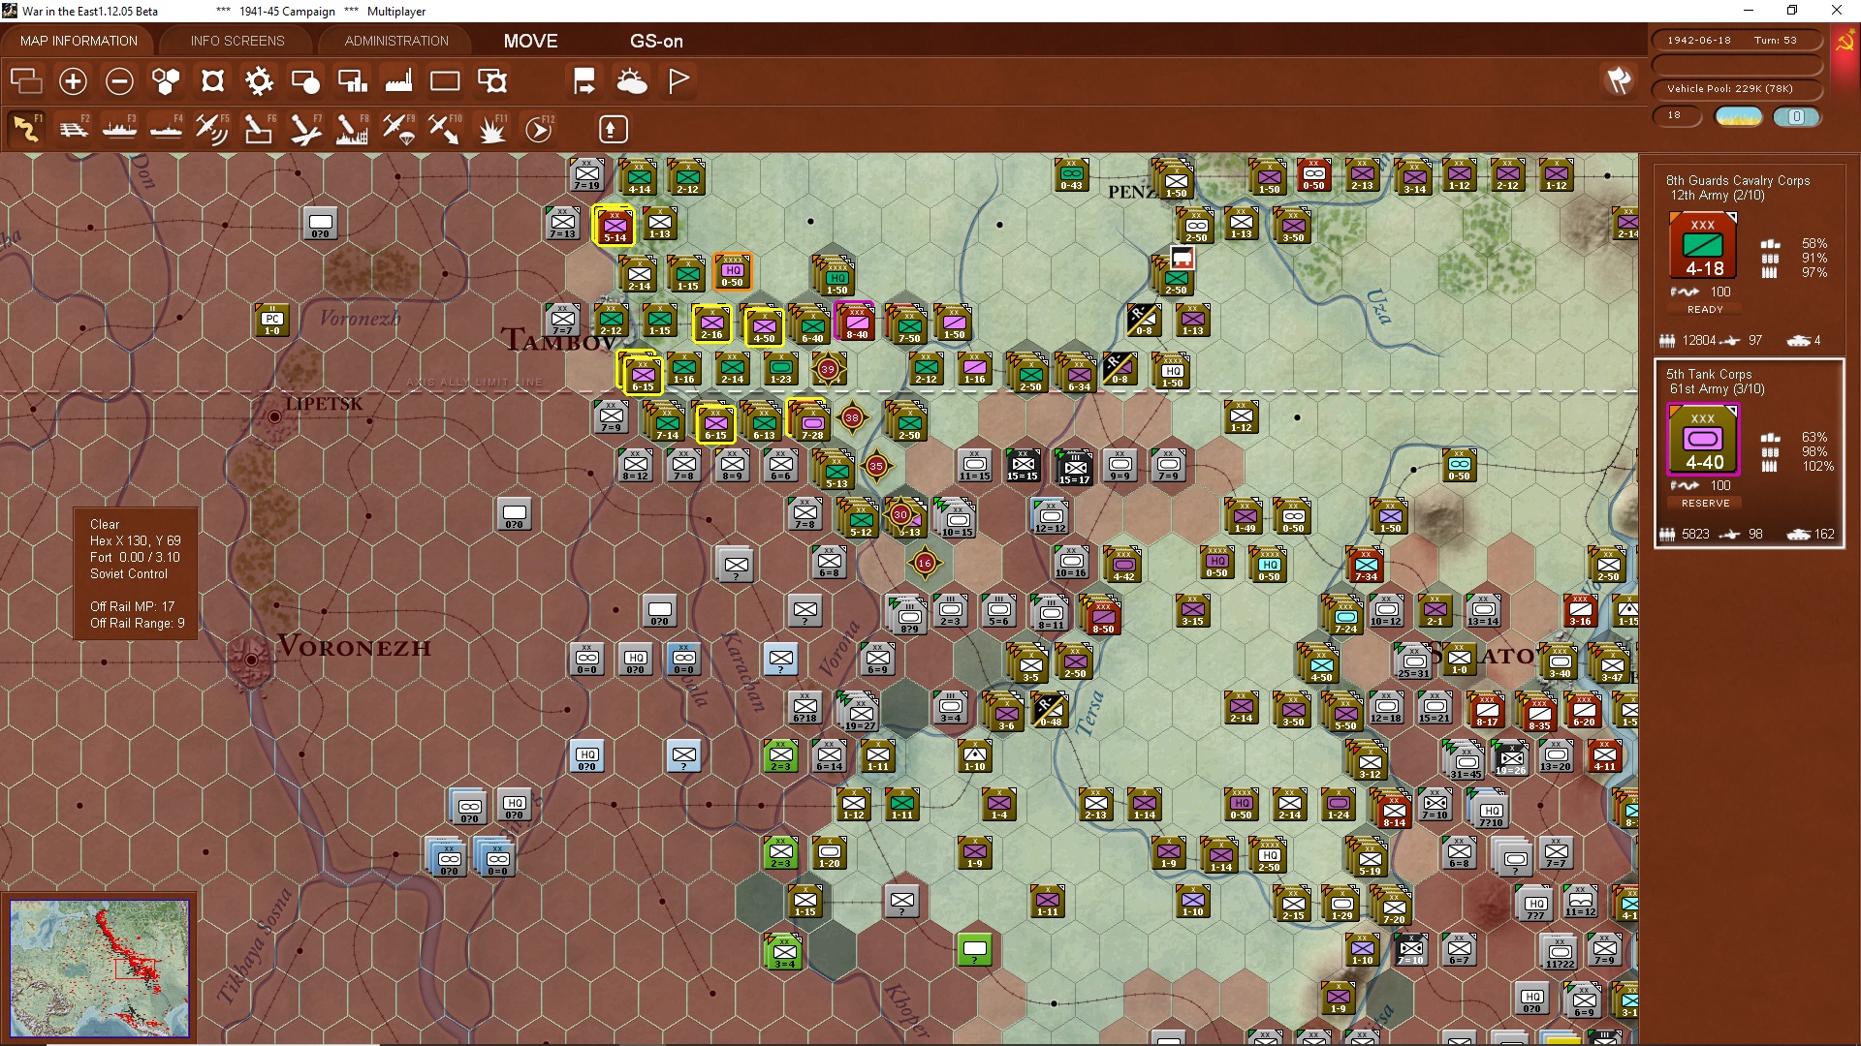The height and width of the screenshot is (1046, 1861).
Task: Open the map overlay windows icon
Action: 26,81
